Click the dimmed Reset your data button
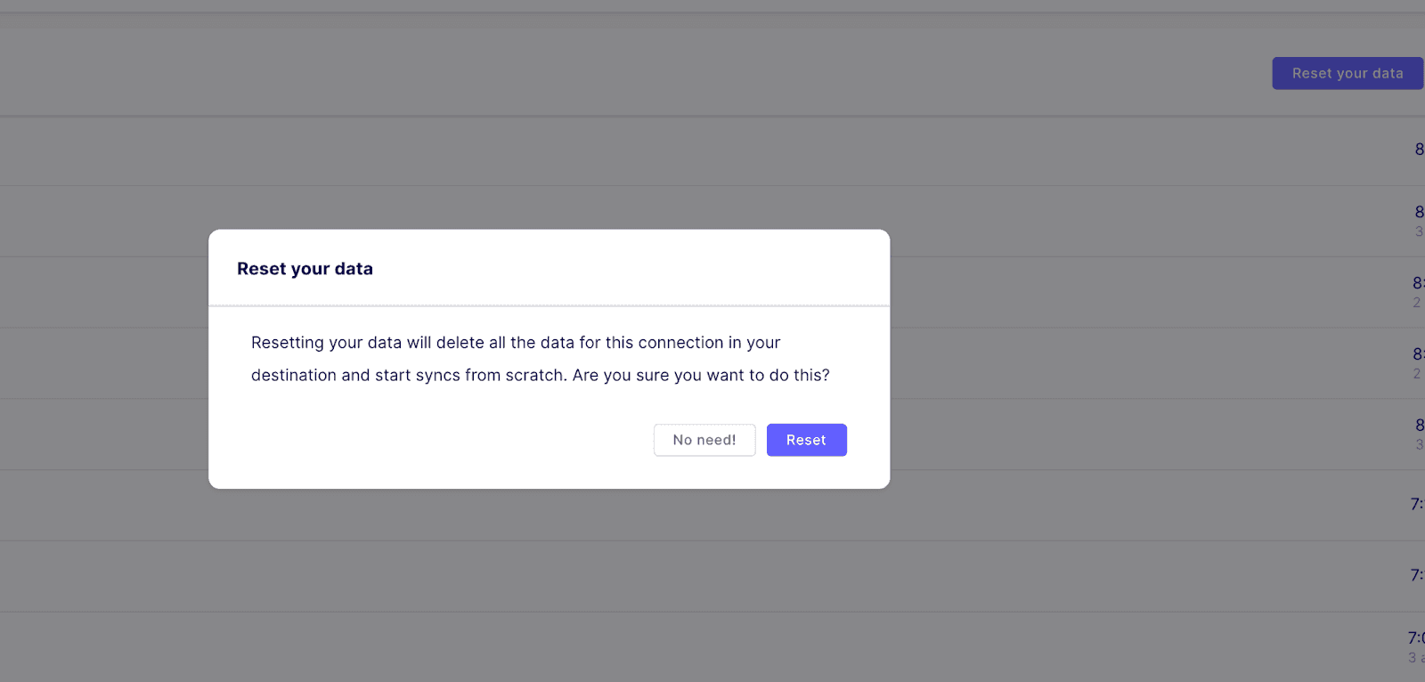Image resolution: width=1425 pixels, height=682 pixels. click(x=1347, y=73)
